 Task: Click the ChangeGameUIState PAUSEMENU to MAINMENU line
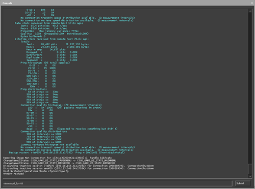pos(60,161)
